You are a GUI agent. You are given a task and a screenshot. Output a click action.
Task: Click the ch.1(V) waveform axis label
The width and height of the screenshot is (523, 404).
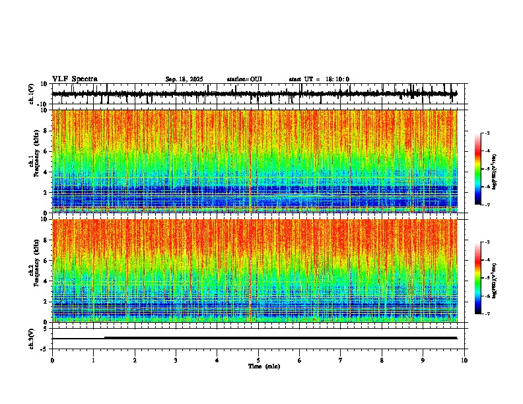click(32, 94)
